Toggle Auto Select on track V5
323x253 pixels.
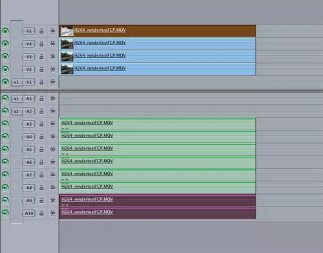[52, 31]
